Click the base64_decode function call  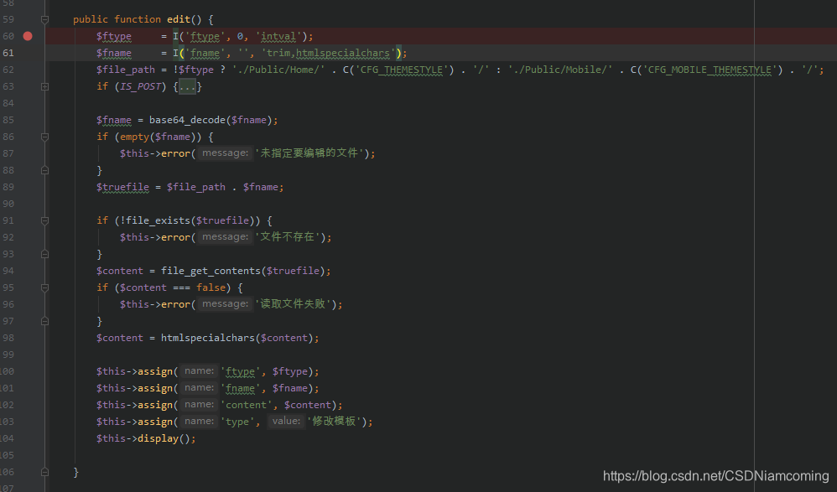[x=187, y=120]
